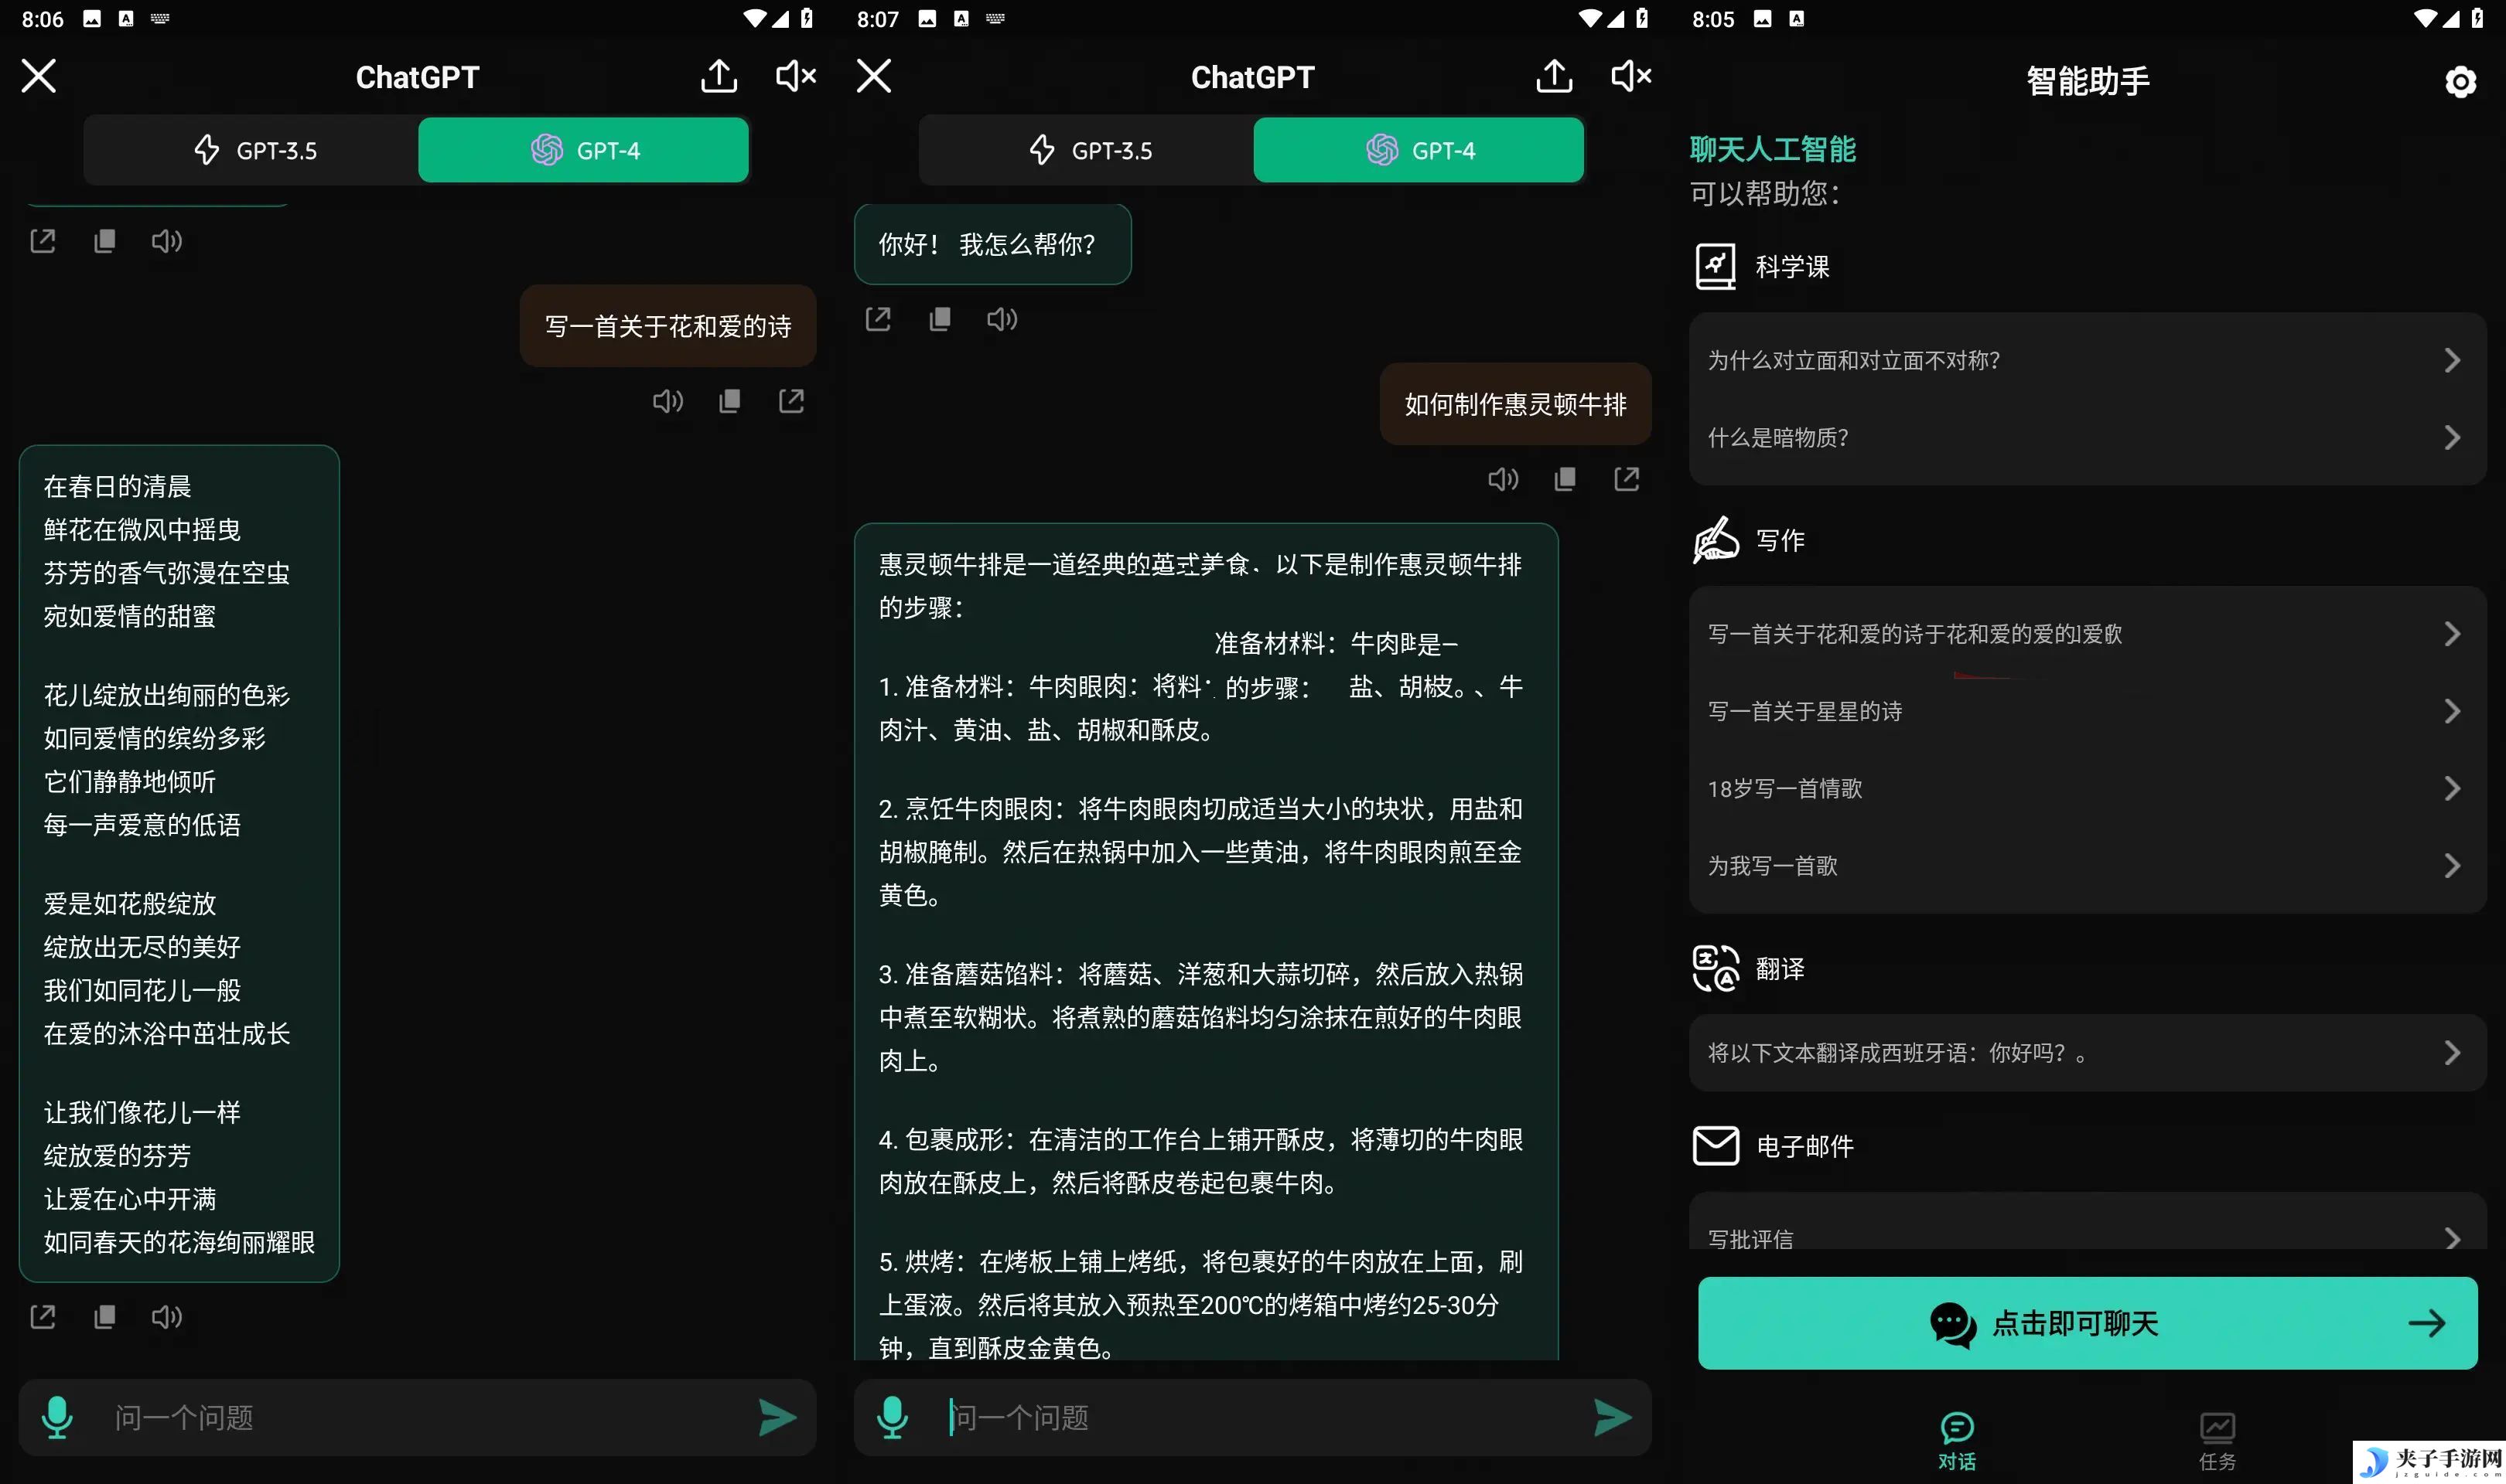The image size is (2506, 1484).
Task: Tap the 写作 category icon
Action: tap(1715, 540)
